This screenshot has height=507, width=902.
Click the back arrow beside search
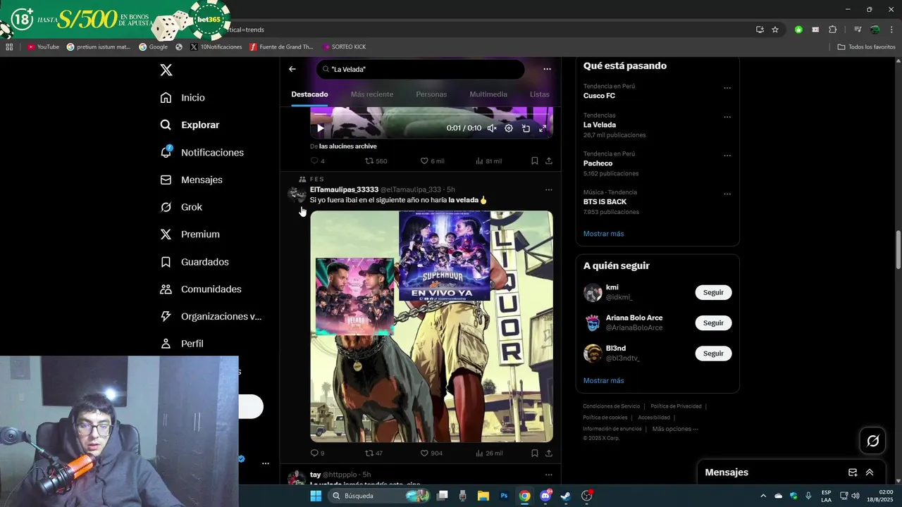pyautogui.click(x=292, y=69)
